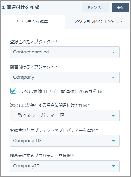Switch to アクションを編集 tab
The image size is (131, 177).
pos(32,21)
